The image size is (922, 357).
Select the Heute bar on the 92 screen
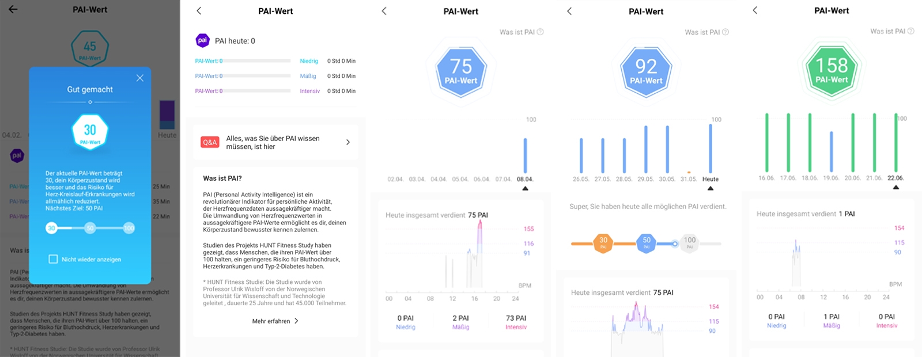(711, 149)
